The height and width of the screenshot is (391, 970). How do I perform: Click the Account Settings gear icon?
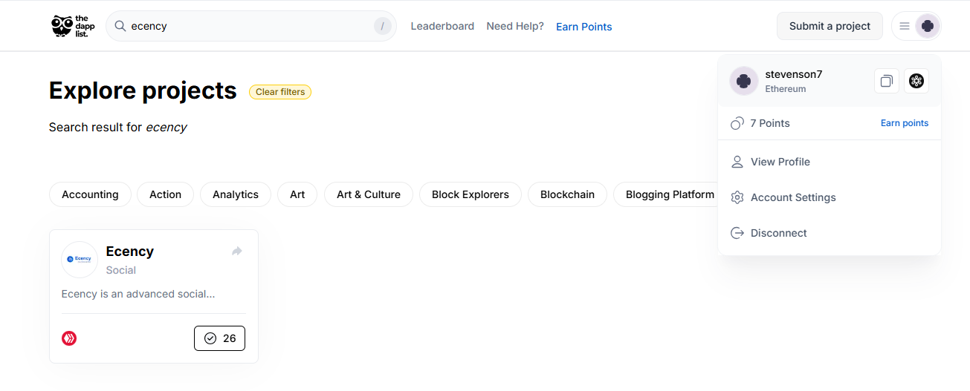click(737, 197)
